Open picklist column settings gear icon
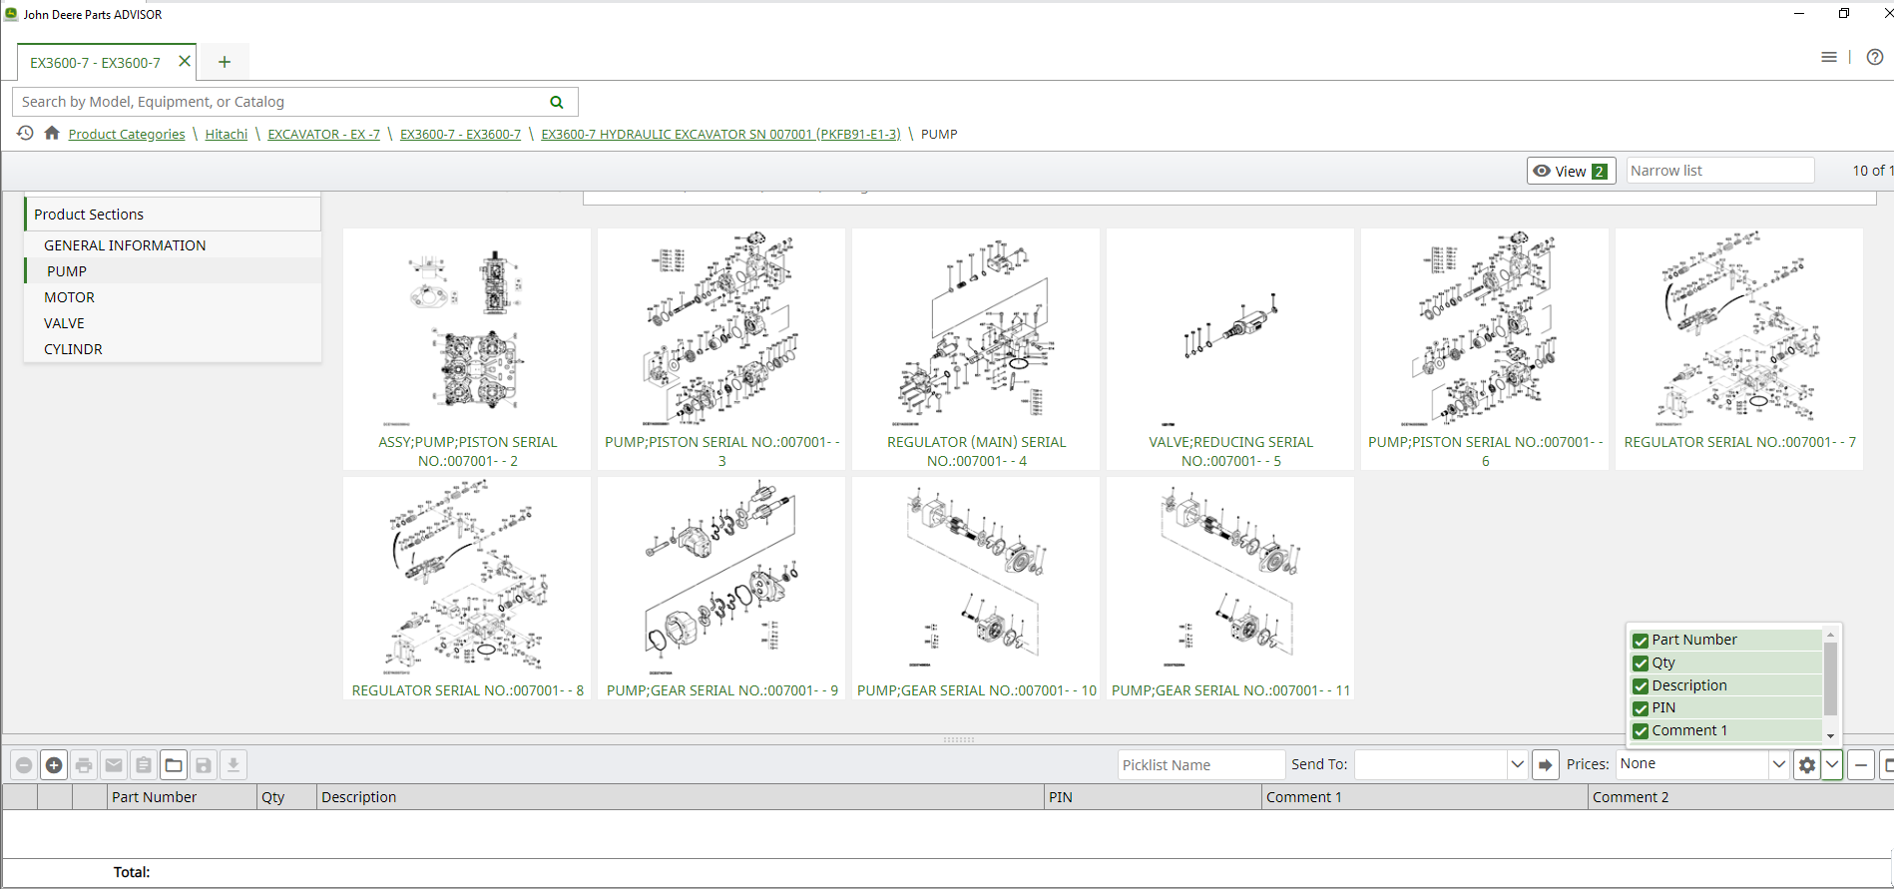 (x=1807, y=765)
